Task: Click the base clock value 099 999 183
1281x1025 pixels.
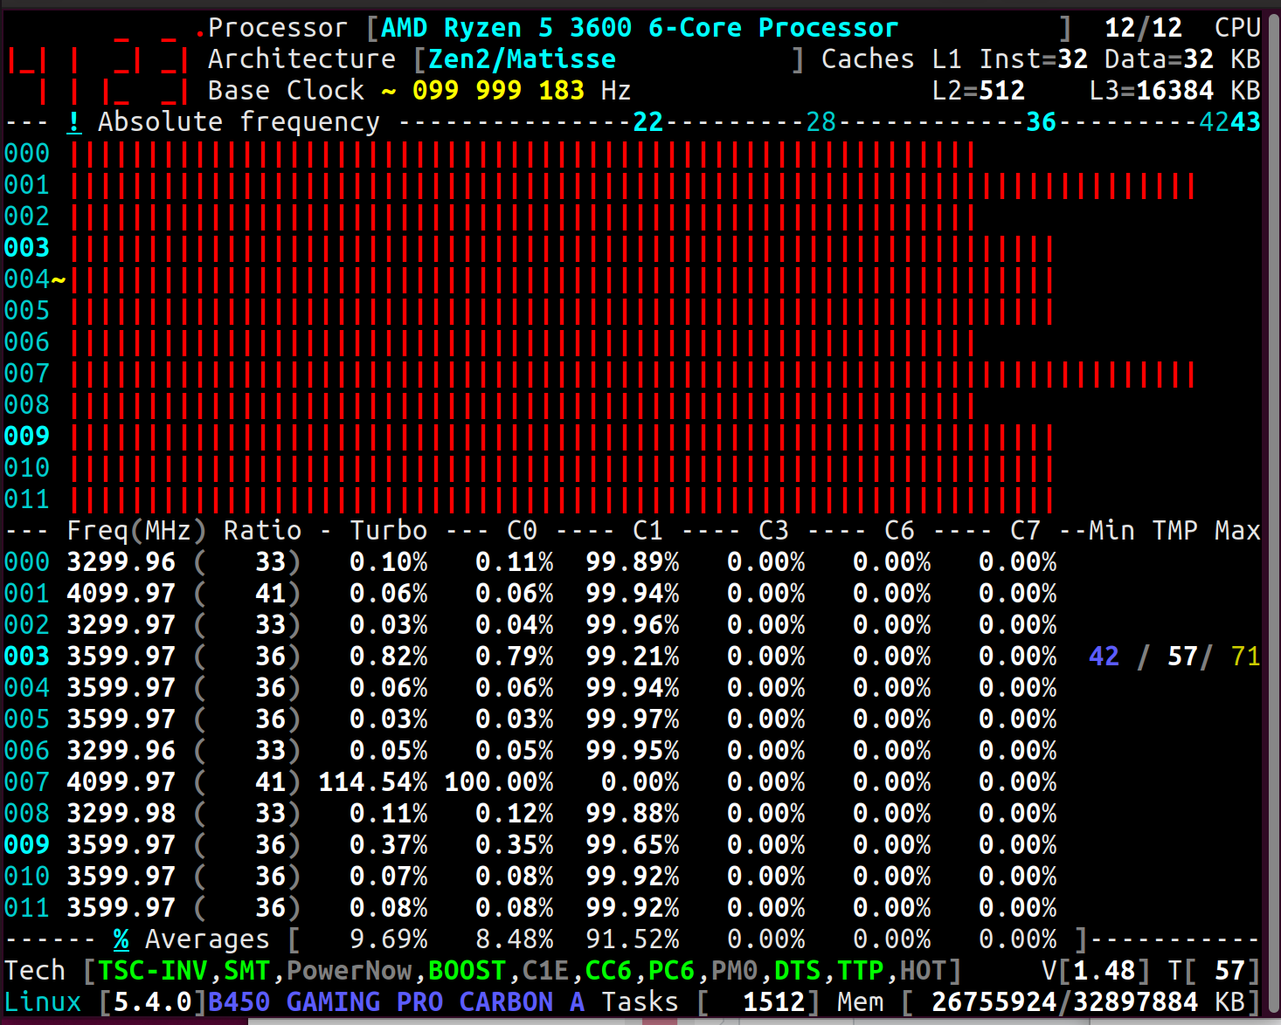Action: [x=498, y=91]
